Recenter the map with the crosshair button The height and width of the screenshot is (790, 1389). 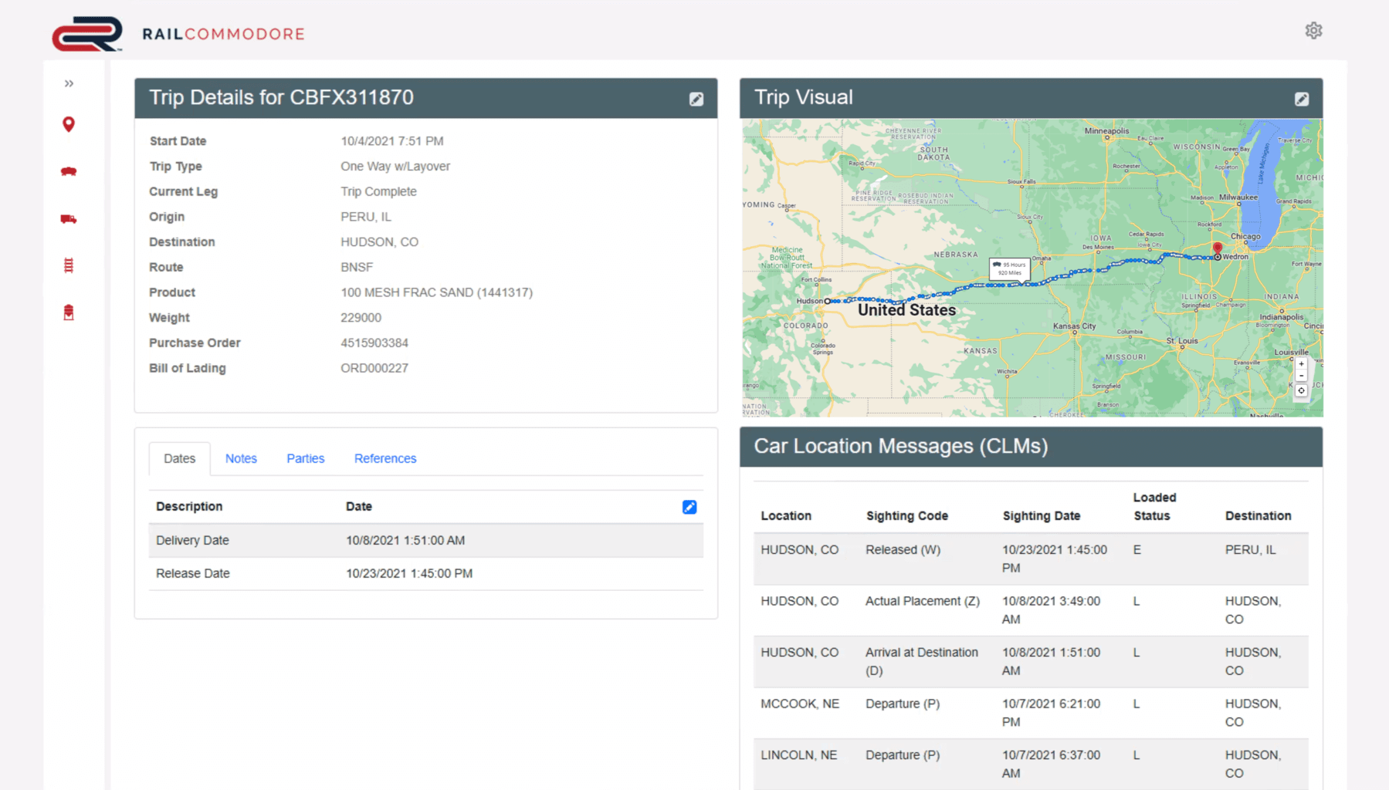(x=1301, y=391)
